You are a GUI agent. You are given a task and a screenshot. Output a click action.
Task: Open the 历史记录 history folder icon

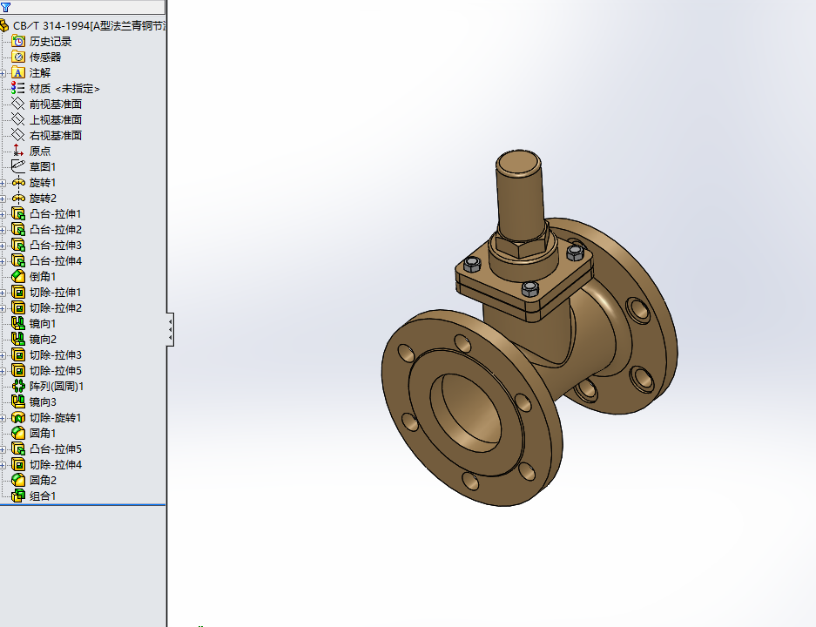pos(18,41)
